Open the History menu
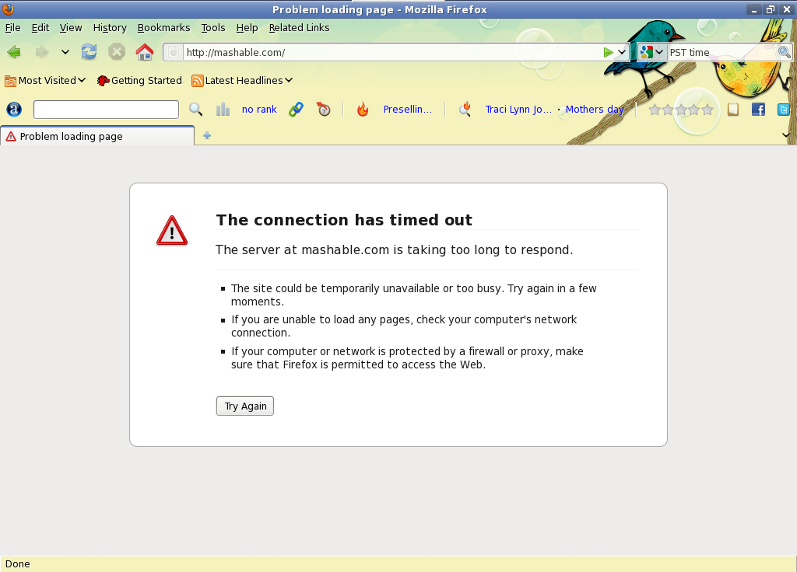Screen dimensions: 797x572 pos(110,28)
